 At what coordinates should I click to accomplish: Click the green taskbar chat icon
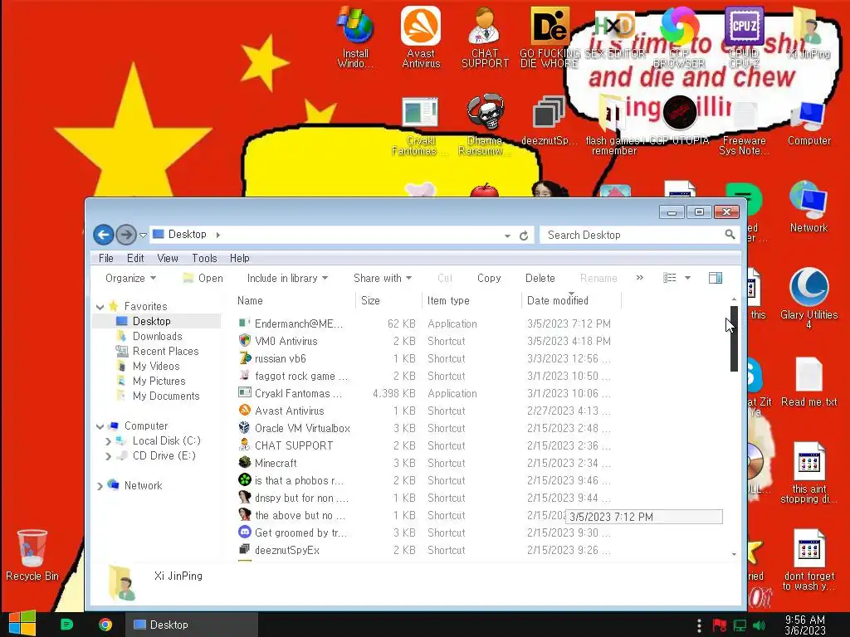66,625
